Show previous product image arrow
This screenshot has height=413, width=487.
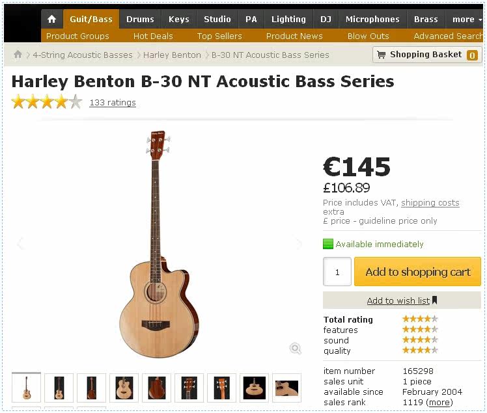coord(20,244)
